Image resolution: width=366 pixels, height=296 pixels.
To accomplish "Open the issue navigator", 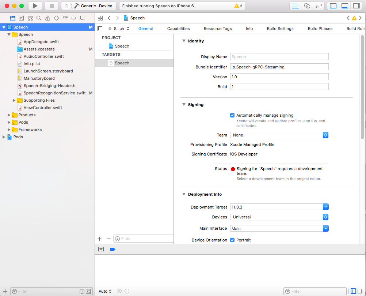I will (47, 18).
